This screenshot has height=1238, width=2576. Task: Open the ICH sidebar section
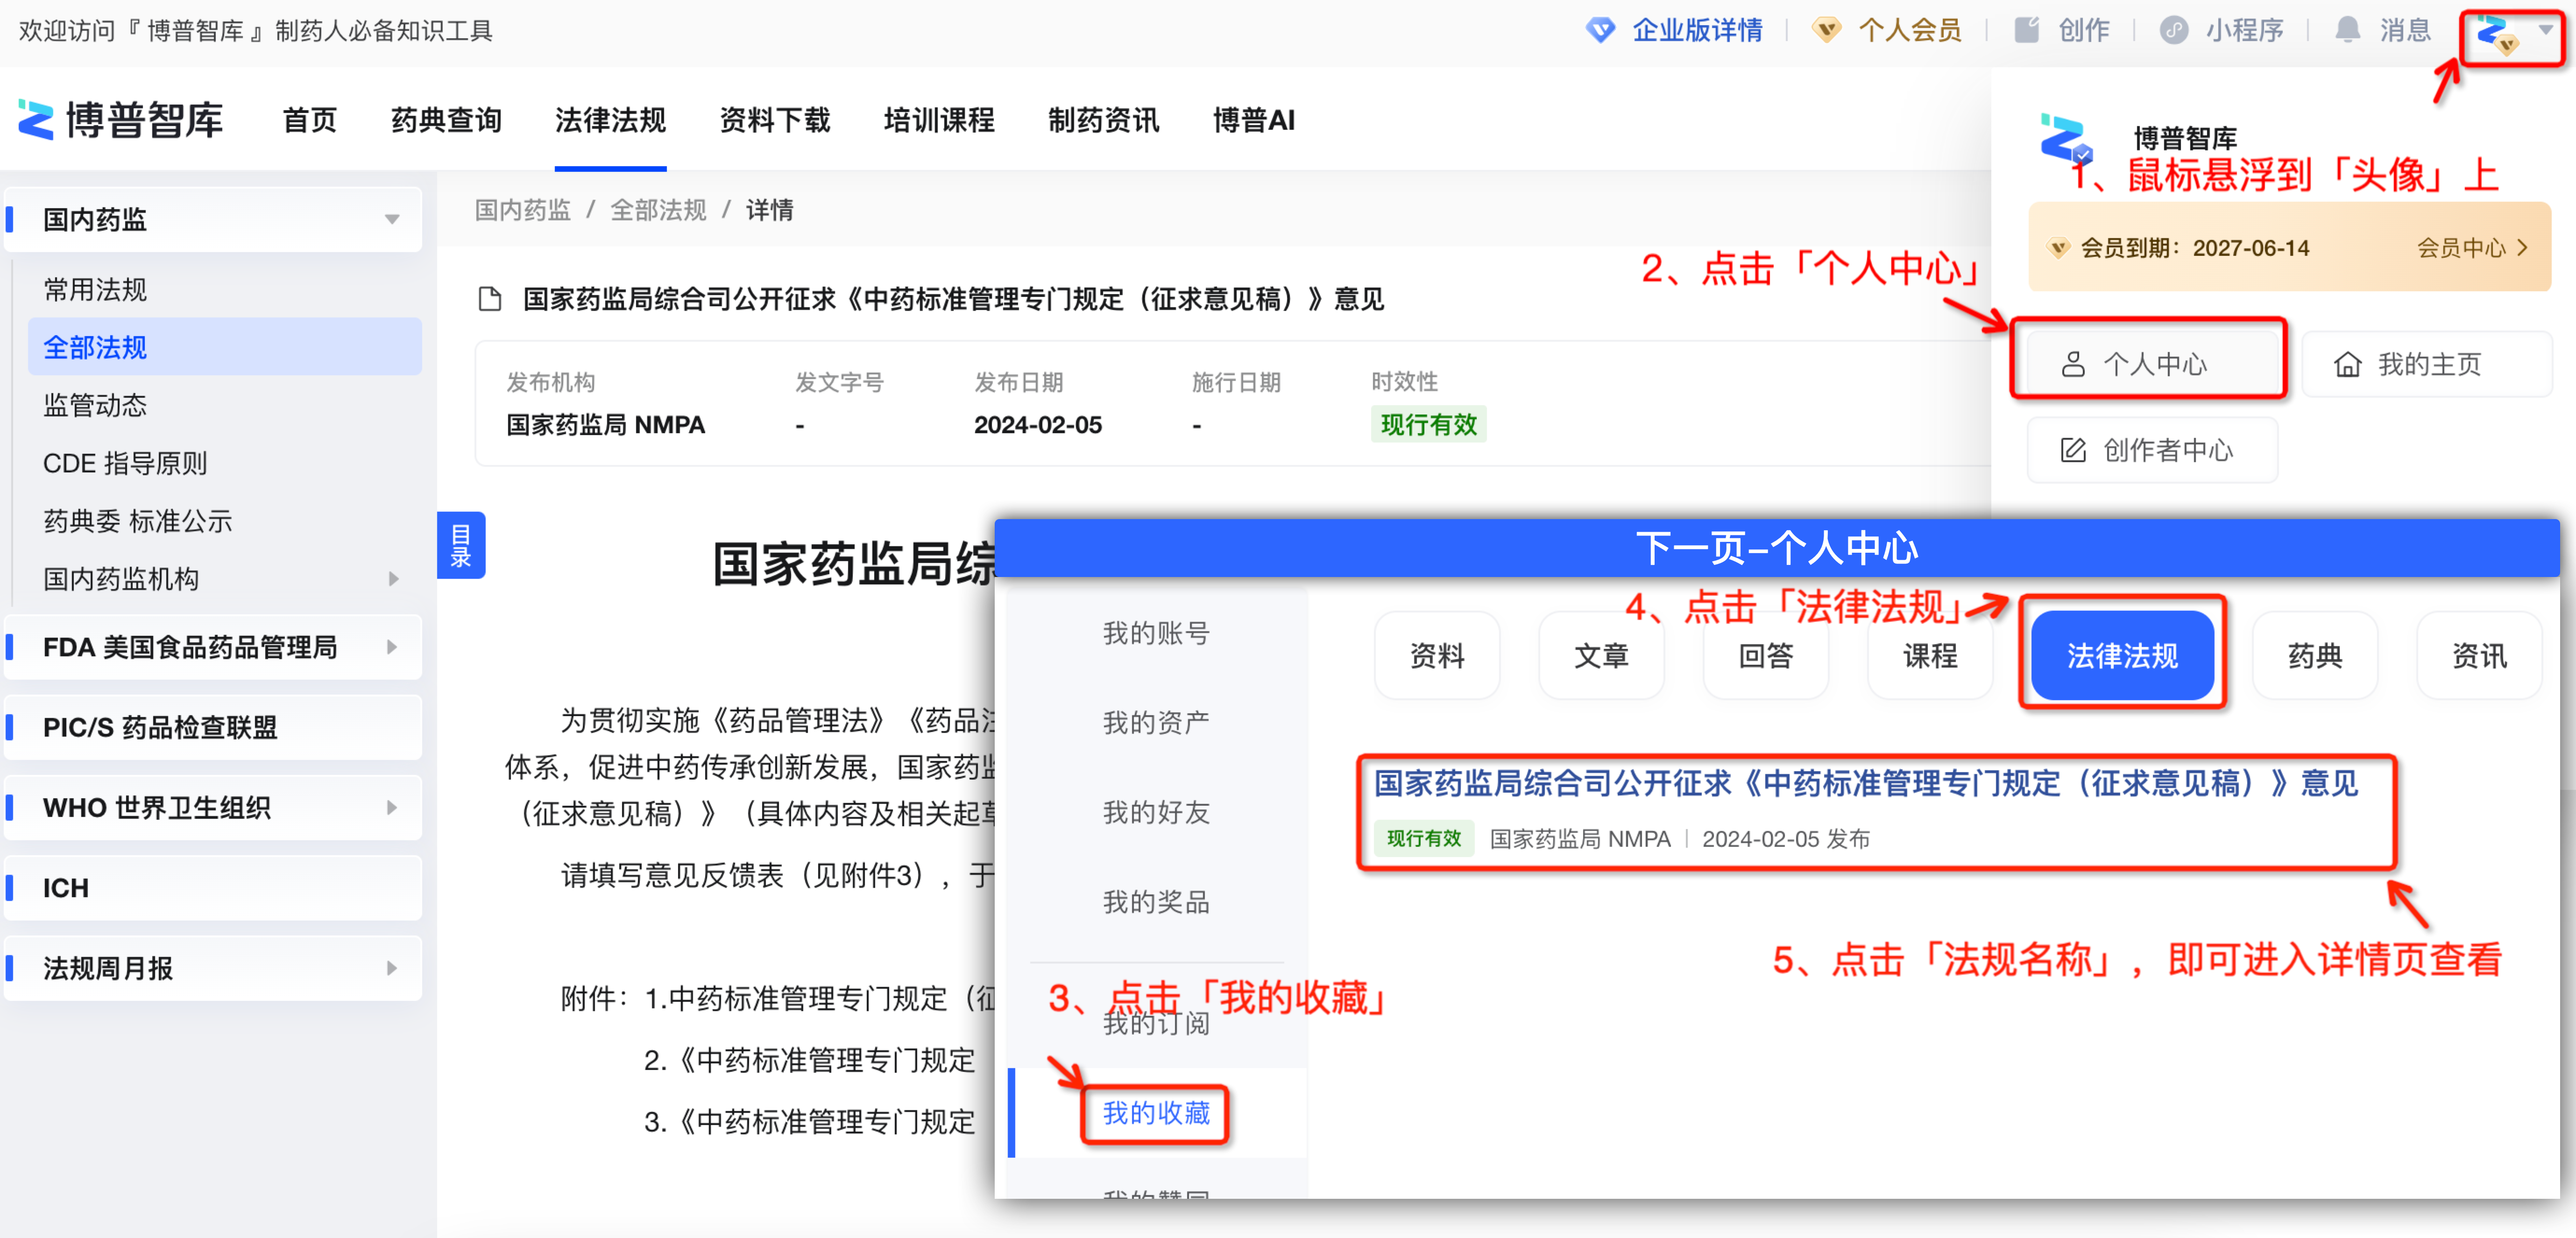click(x=212, y=888)
